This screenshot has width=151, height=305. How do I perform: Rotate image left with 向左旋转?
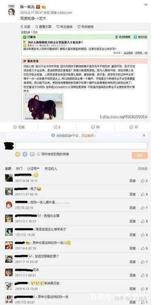65,27
